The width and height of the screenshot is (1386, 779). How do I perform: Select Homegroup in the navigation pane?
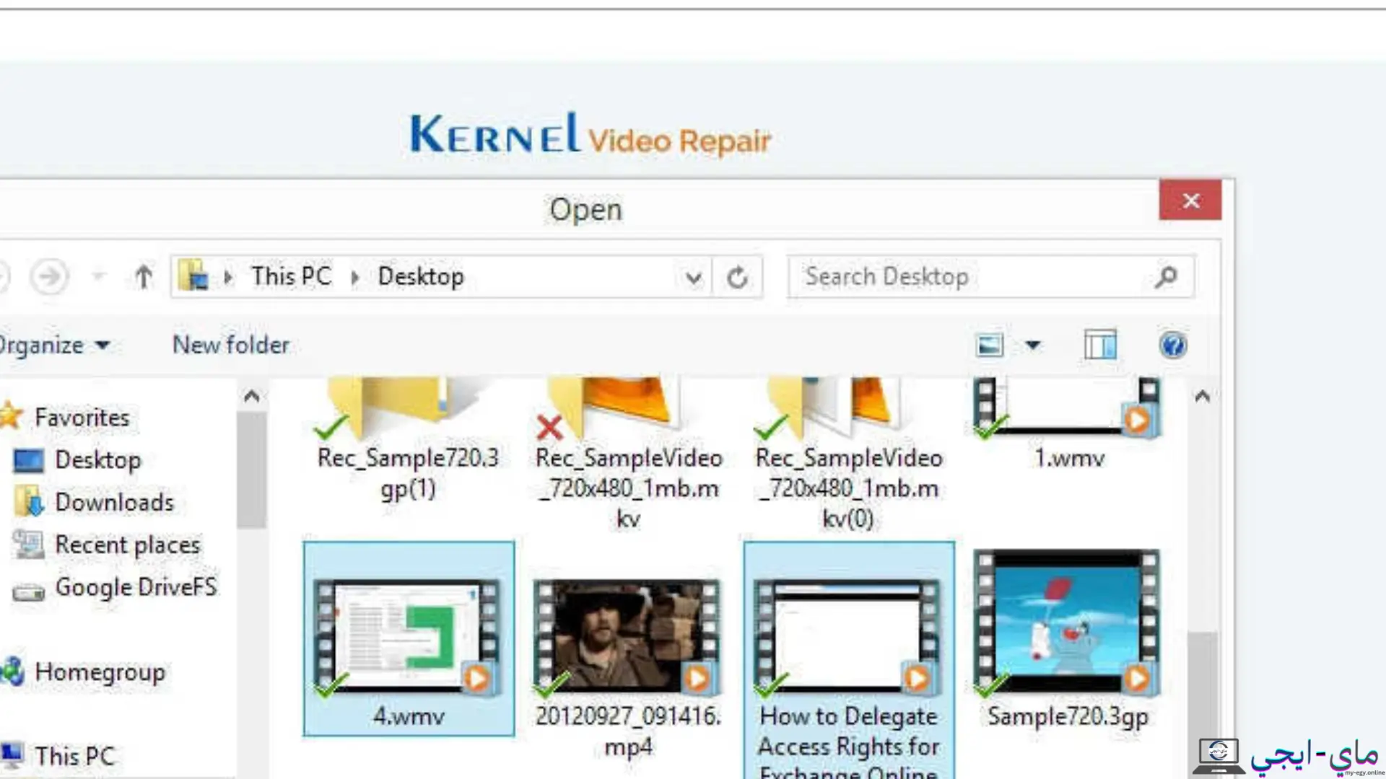click(100, 672)
